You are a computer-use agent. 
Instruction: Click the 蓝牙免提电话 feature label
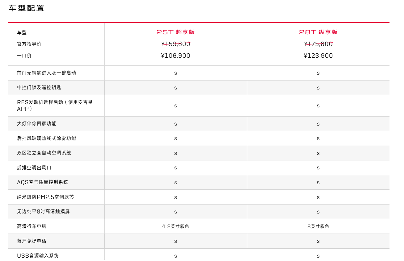click(32, 241)
